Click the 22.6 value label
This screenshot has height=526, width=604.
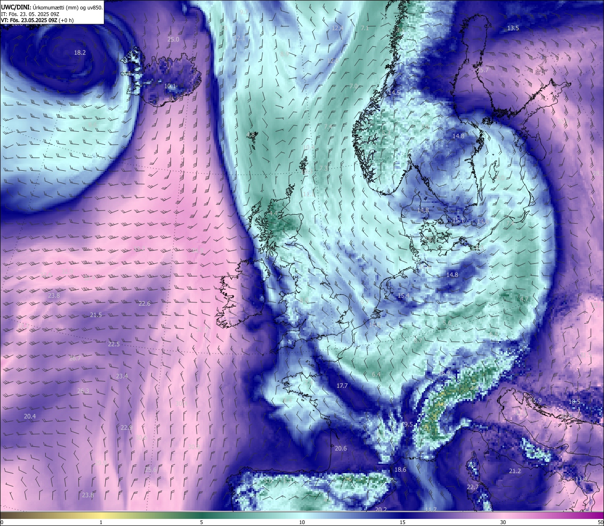(x=144, y=303)
